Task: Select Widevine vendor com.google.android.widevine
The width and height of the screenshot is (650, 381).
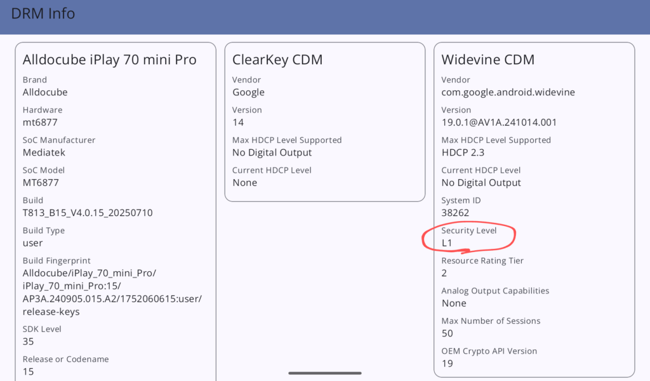Action: pos(508,93)
